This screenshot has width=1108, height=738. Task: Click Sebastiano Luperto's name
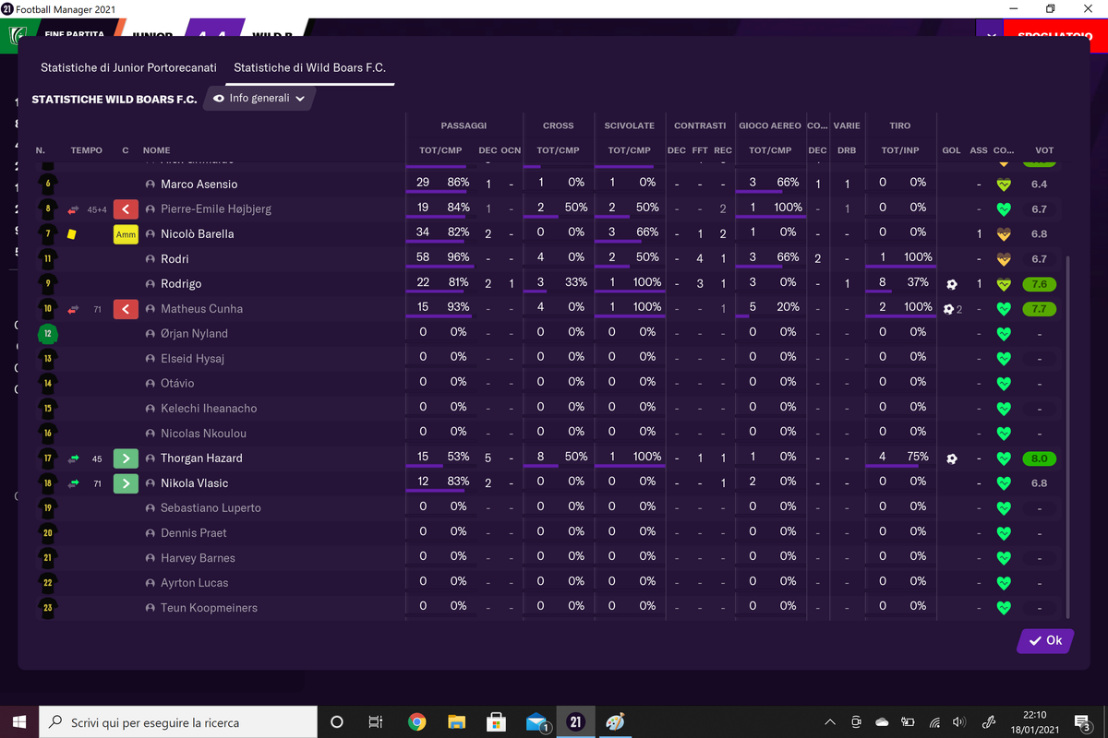tap(211, 508)
